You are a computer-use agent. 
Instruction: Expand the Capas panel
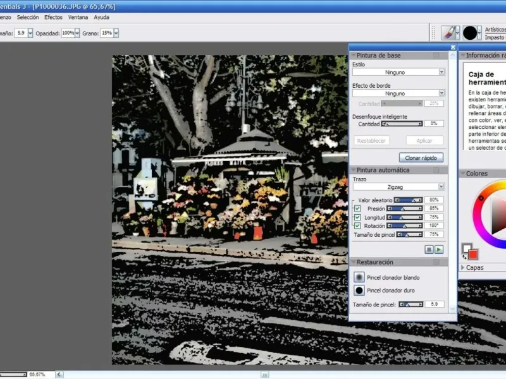pos(462,267)
